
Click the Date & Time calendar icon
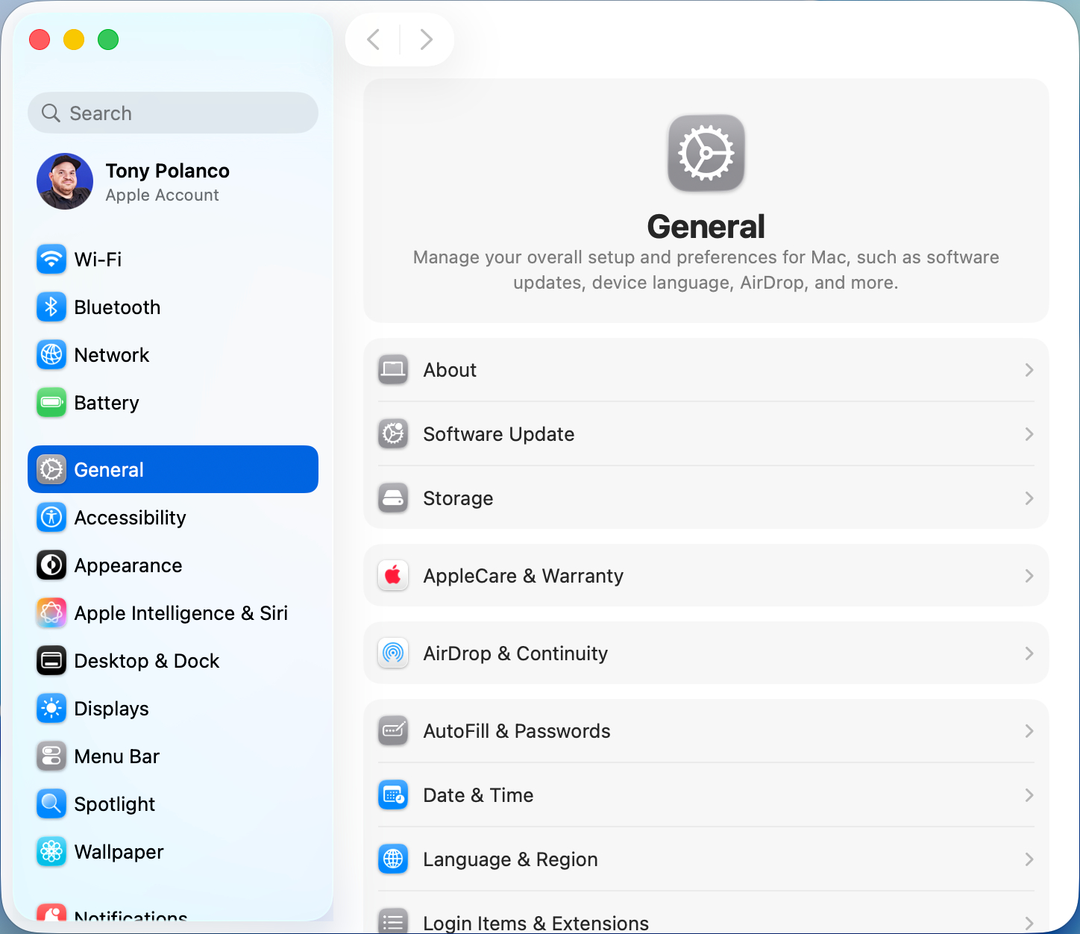393,795
